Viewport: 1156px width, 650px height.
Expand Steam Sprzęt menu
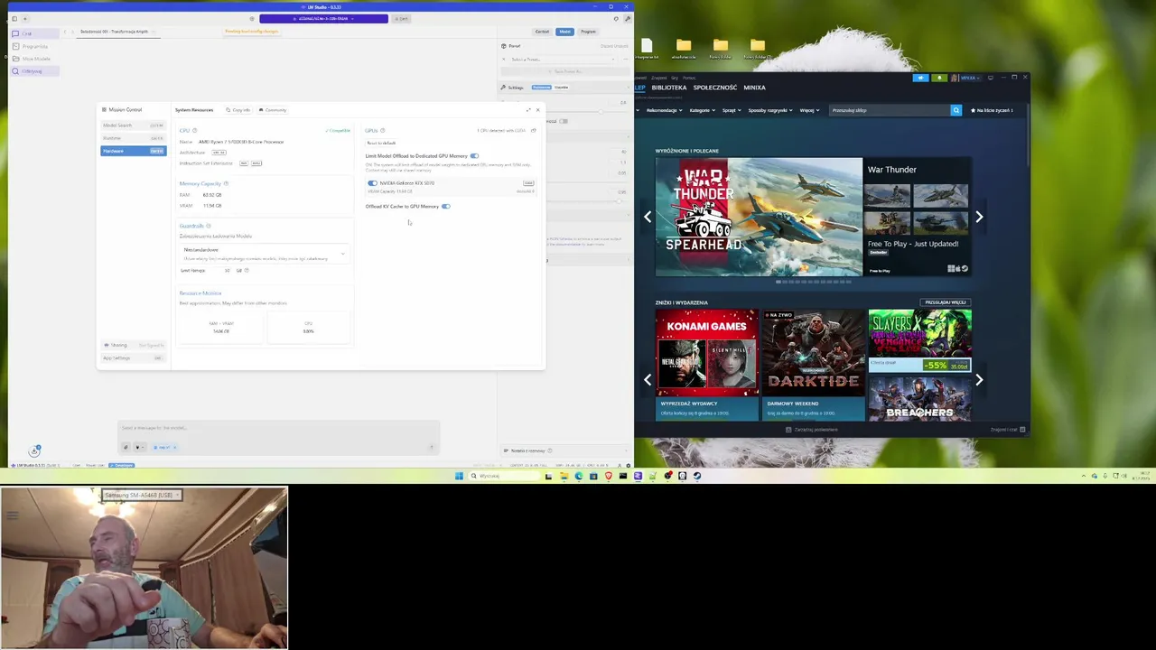pos(731,110)
